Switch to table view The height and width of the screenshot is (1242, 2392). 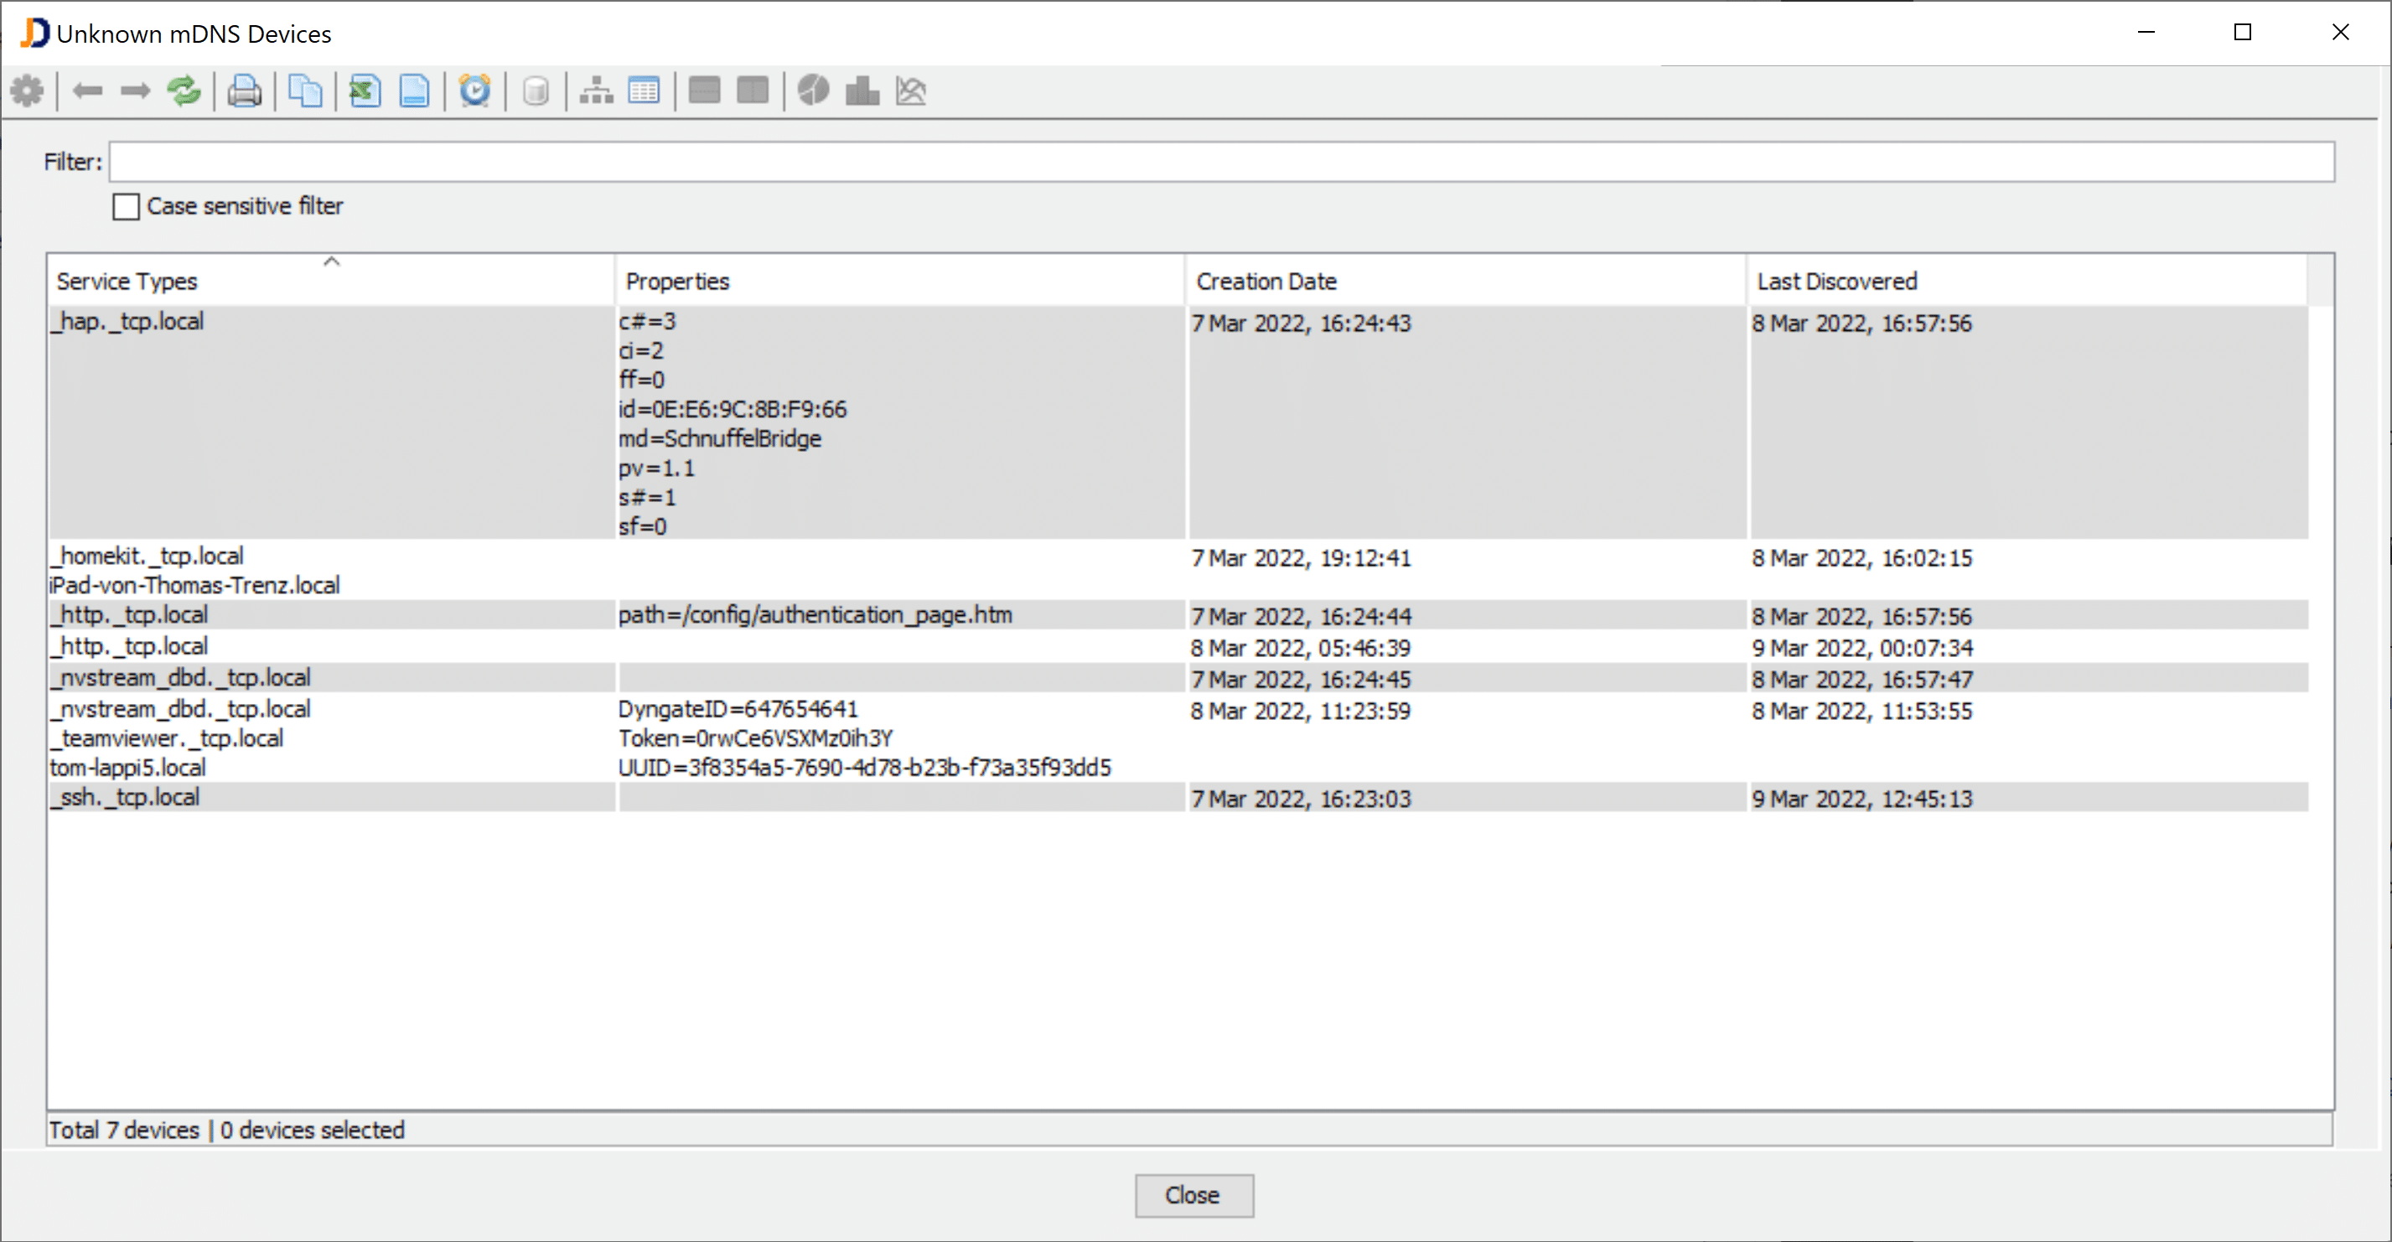[x=644, y=90]
